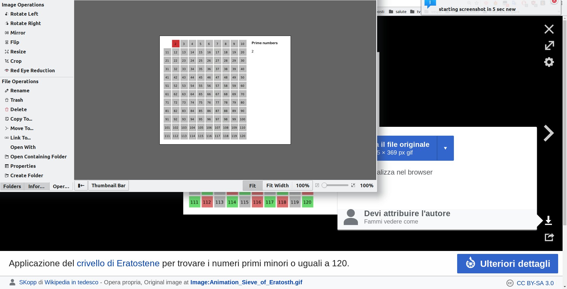Click download icon in media viewer

548,220
